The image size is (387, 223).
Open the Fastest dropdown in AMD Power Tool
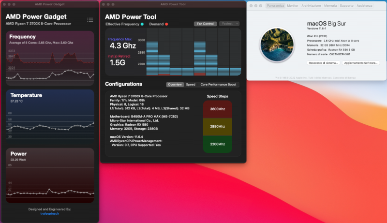pos(229,24)
